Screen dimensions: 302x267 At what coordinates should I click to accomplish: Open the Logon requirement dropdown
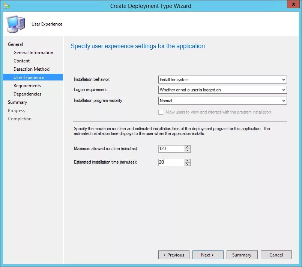pyautogui.click(x=222, y=90)
